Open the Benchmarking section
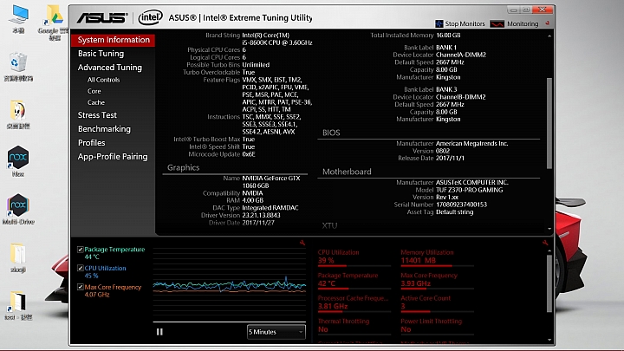This screenshot has height=351, width=624. (x=104, y=129)
